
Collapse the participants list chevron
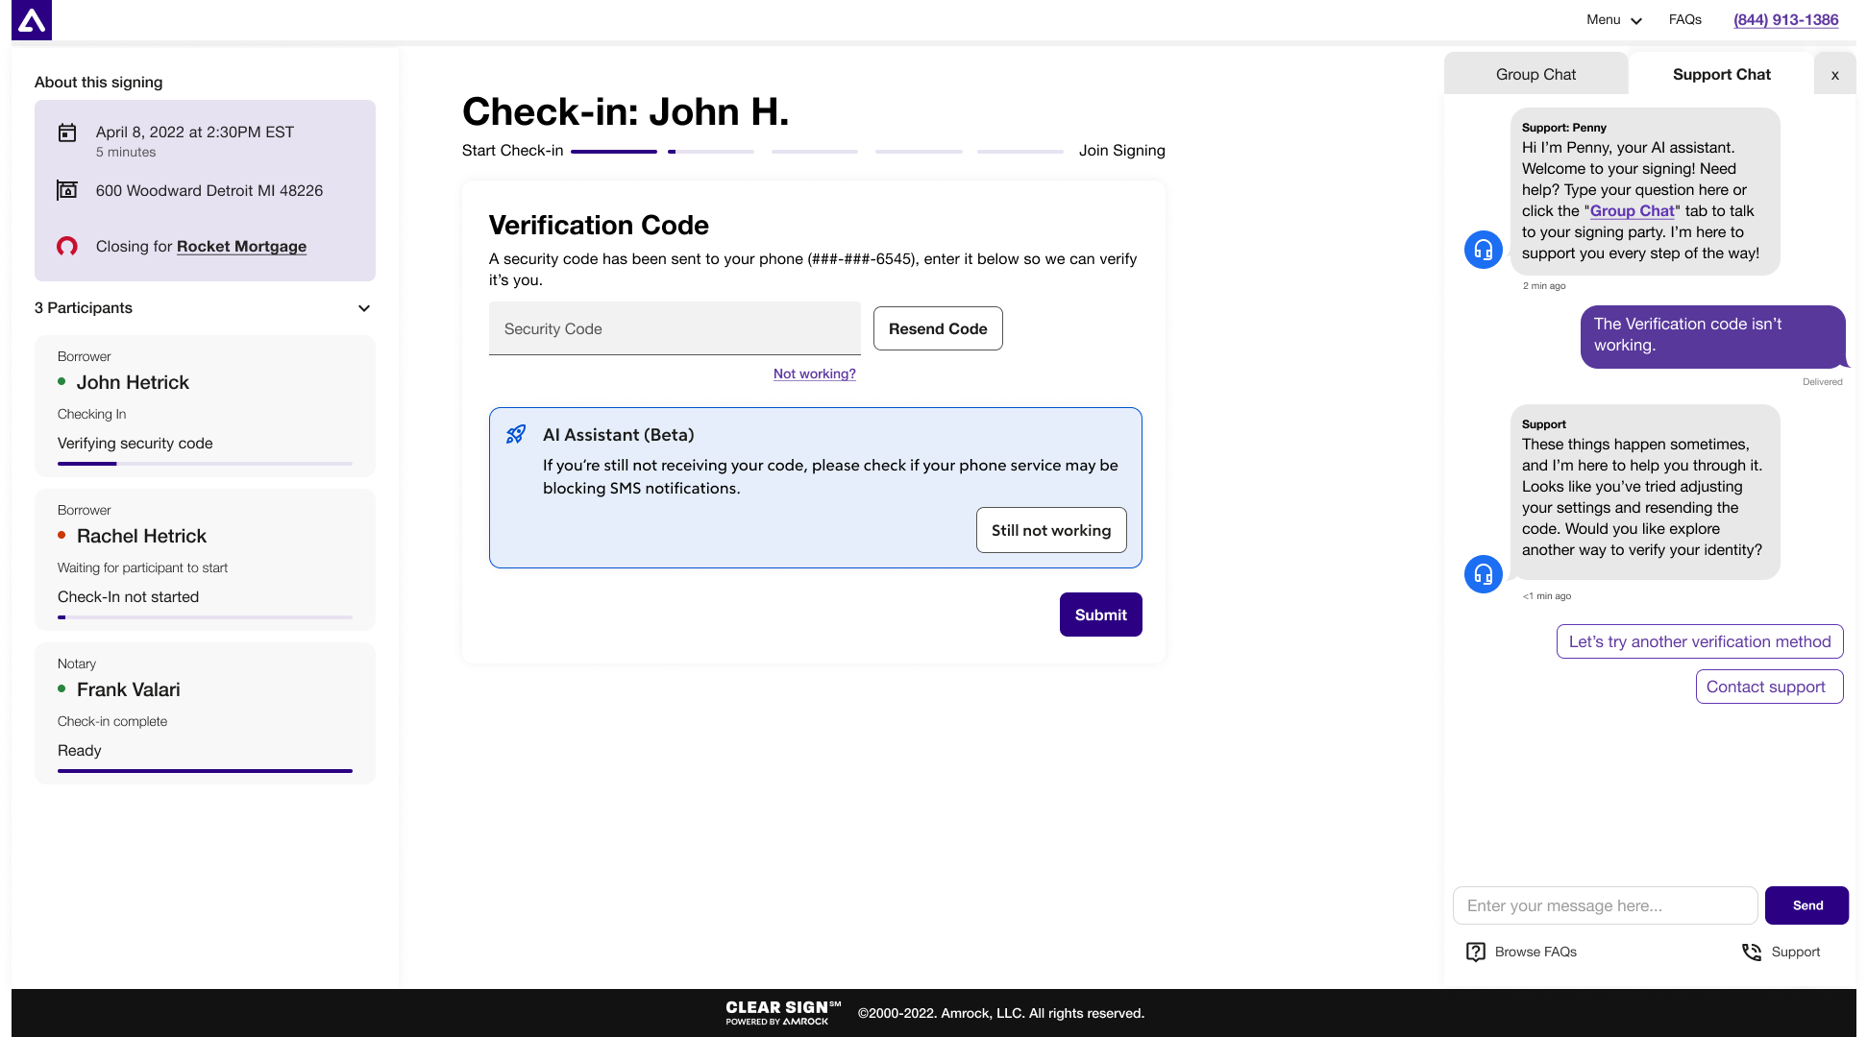(x=364, y=308)
